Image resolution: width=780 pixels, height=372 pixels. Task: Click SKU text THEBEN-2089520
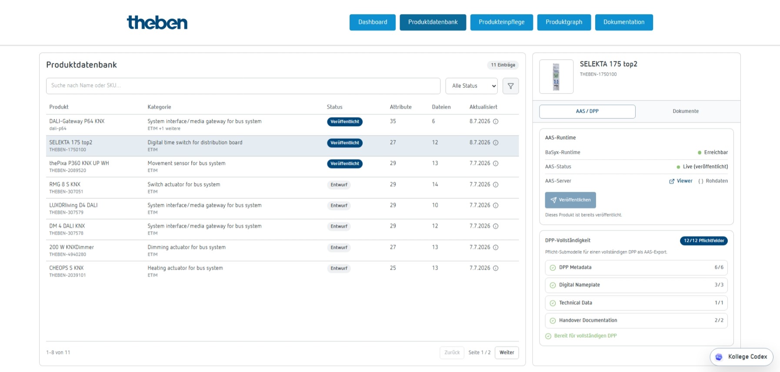tap(68, 171)
